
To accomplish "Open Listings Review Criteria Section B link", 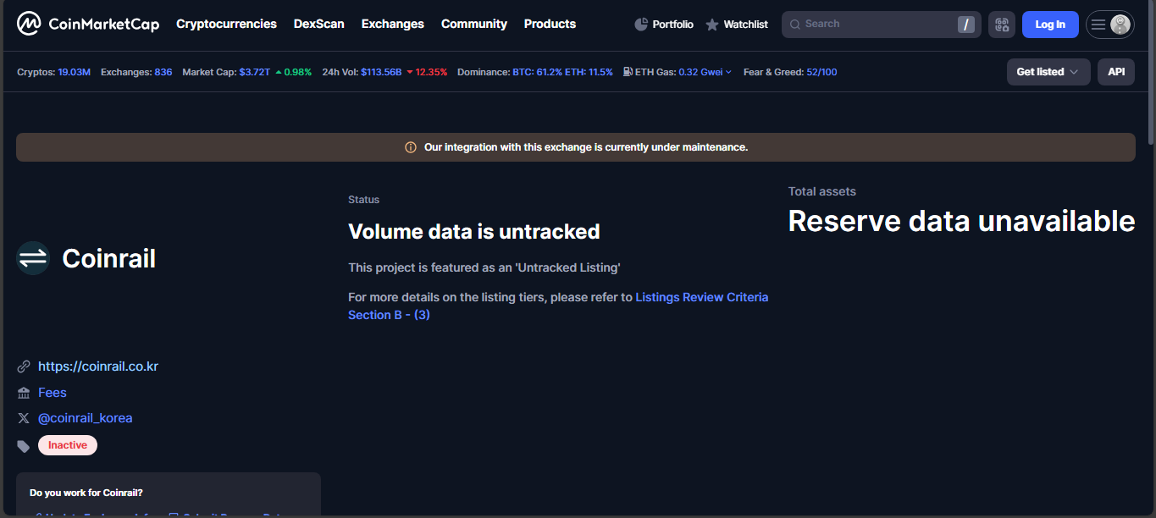I will (x=558, y=306).
